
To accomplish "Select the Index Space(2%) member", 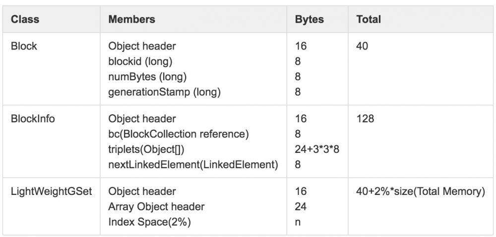I will pos(149,222).
